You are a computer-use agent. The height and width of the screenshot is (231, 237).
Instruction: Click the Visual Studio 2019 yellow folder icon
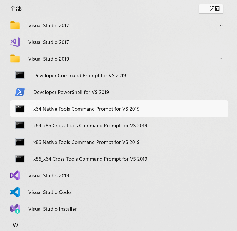[x=15, y=59]
